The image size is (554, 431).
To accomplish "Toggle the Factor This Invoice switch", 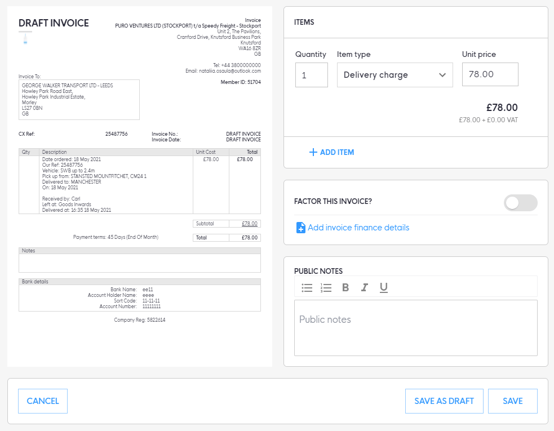I will click(x=520, y=203).
